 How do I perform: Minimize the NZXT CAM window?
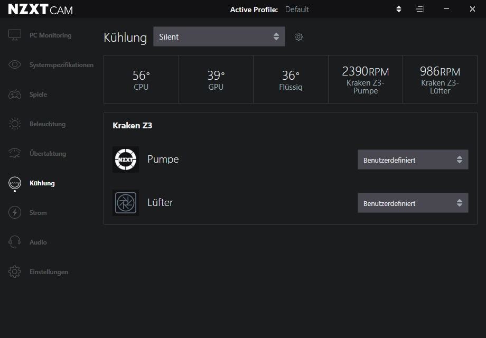[446, 9]
